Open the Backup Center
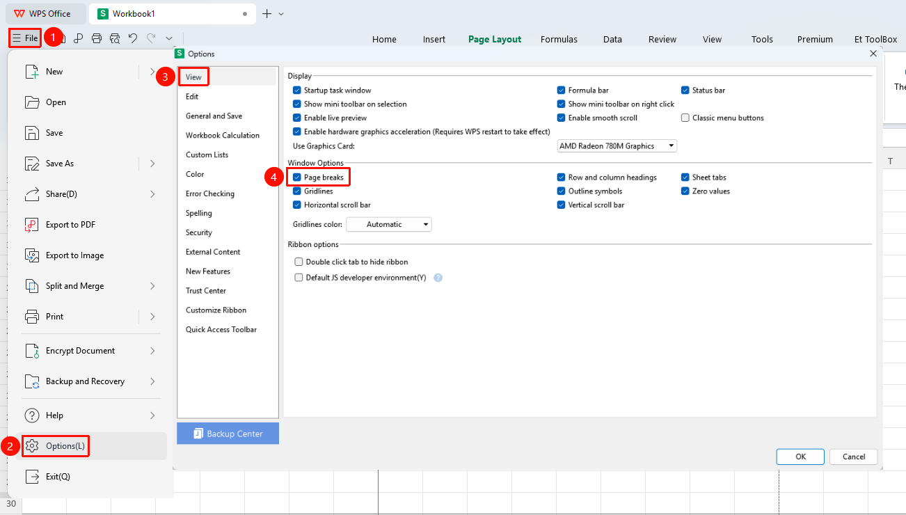Image resolution: width=906 pixels, height=515 pixels. coord(228,434)
